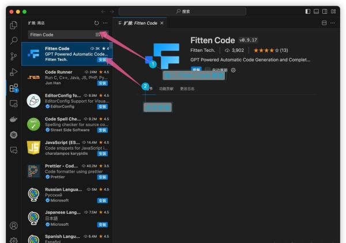Open the Accounts menu icon

click(x=14, y=226)
